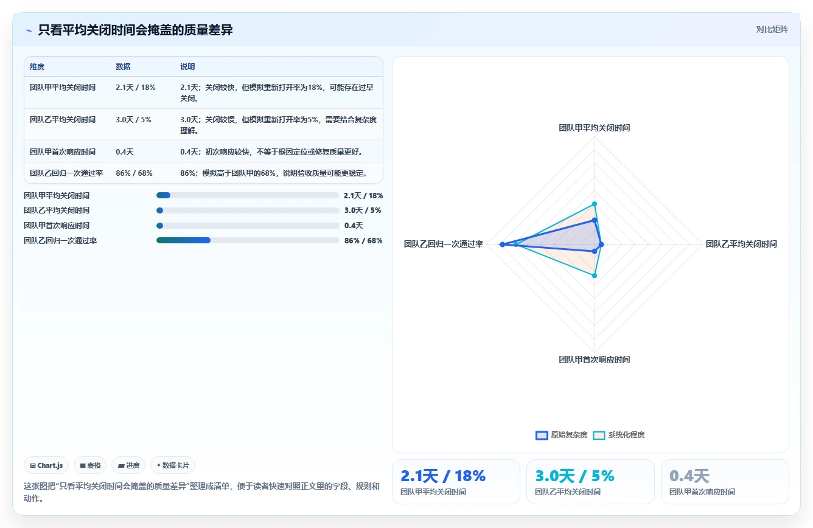Screen dimensions: 813x528
Task: Open the 2.1天 / 18% summary card
Action: (456, 482)
